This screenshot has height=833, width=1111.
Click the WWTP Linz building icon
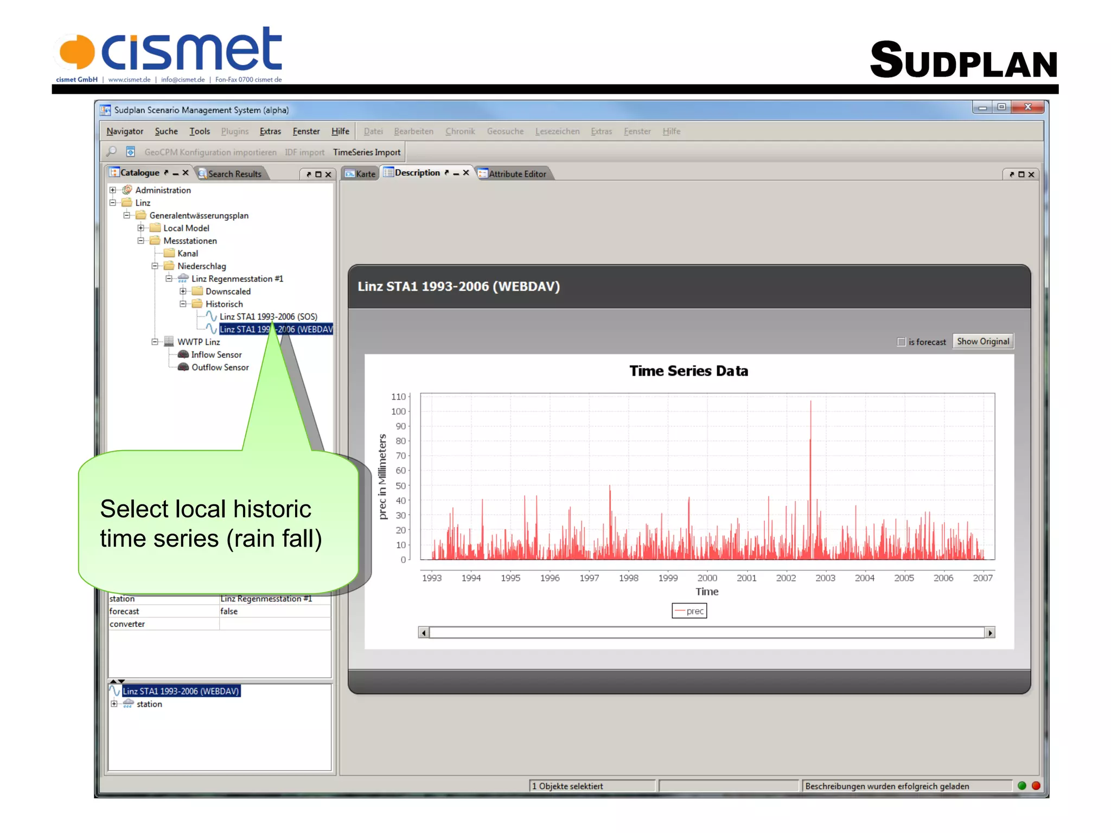click(169, 342)
